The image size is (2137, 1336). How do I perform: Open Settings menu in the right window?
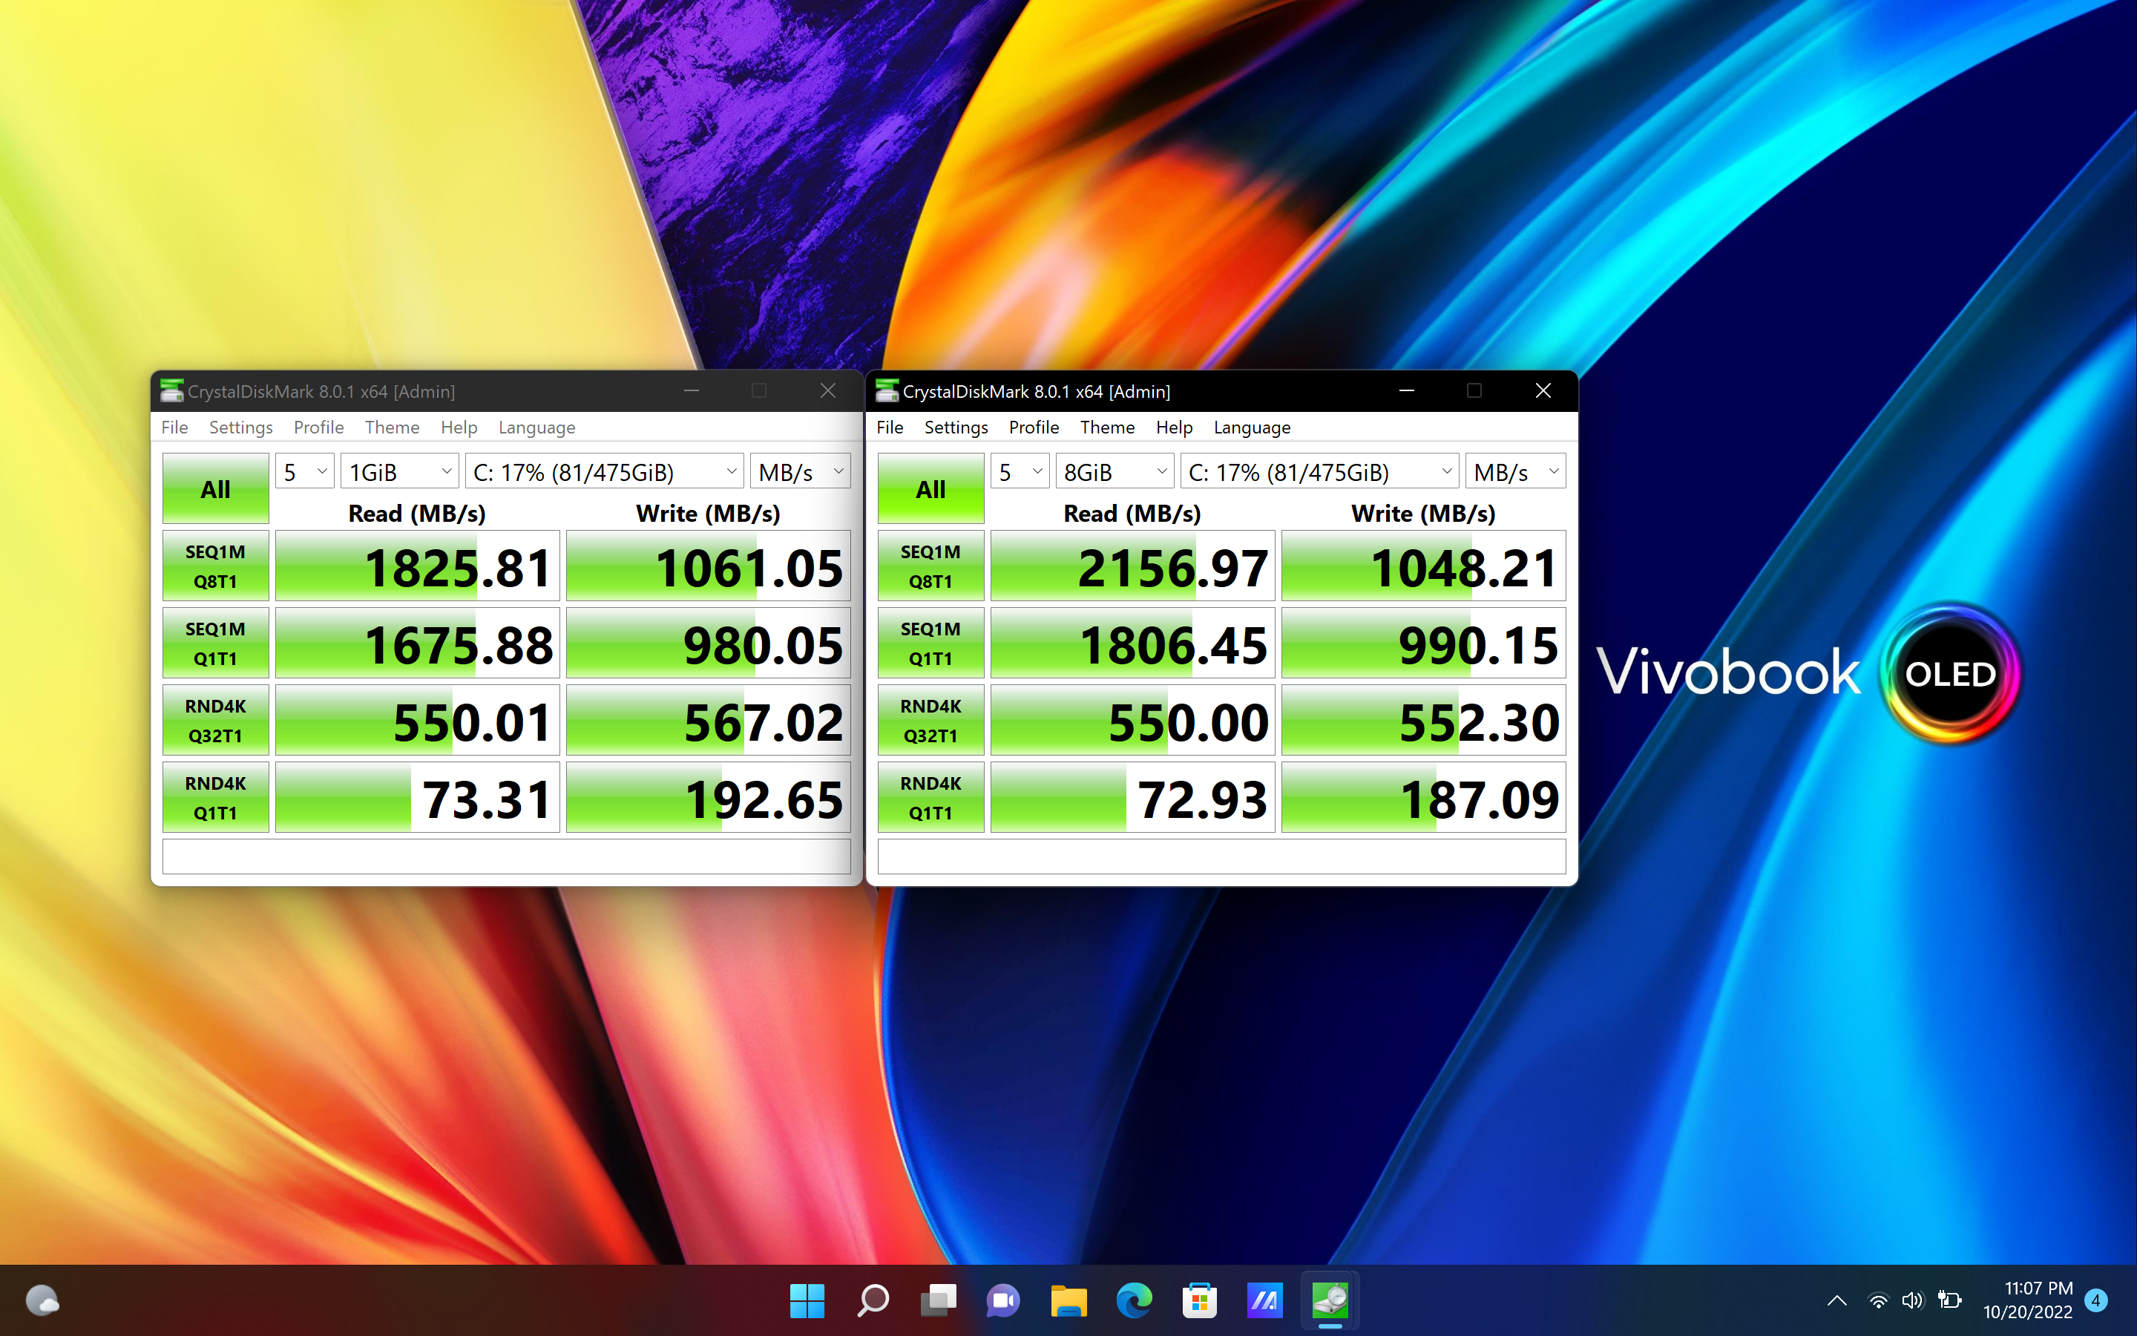coord(956,428)
